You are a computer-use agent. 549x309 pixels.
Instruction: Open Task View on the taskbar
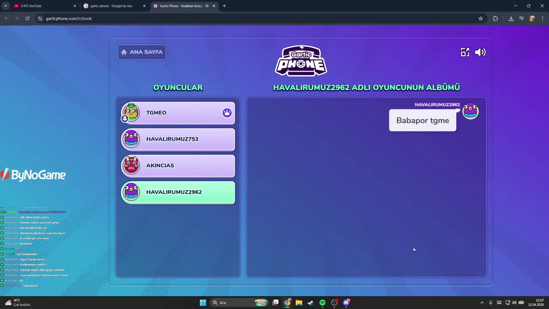275,303
